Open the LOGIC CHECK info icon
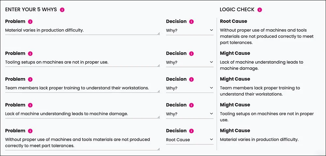Viewport: 326px width, 156px height. pyautogui.click(x=259, y=10)
